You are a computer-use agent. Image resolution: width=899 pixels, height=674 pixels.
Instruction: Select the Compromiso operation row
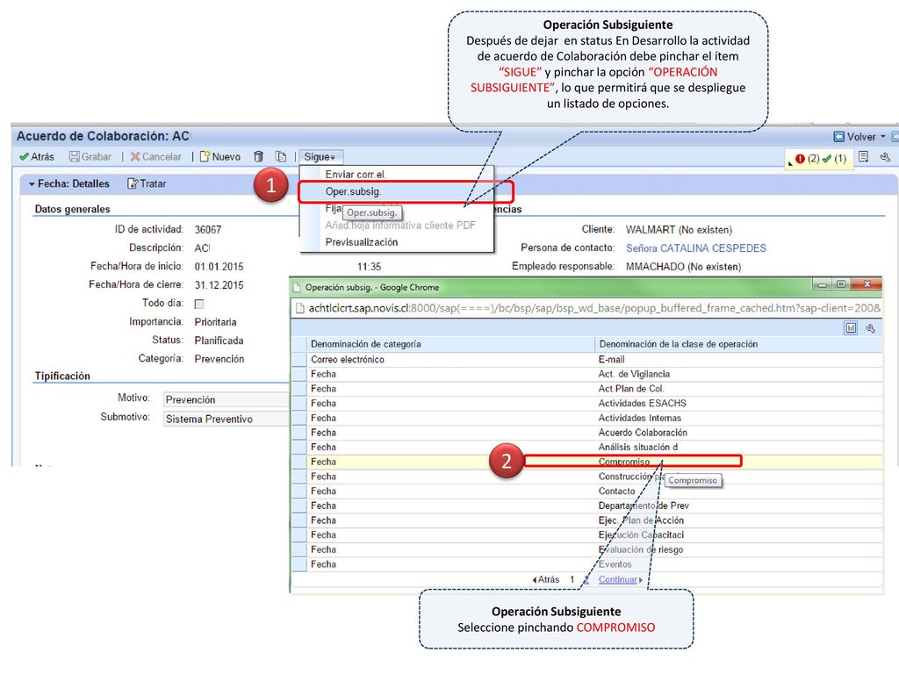click(x=586, y=462)
